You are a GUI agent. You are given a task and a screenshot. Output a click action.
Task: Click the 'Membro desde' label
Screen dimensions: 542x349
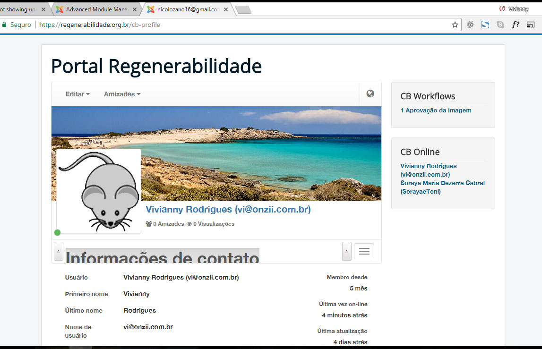(347, 277)
